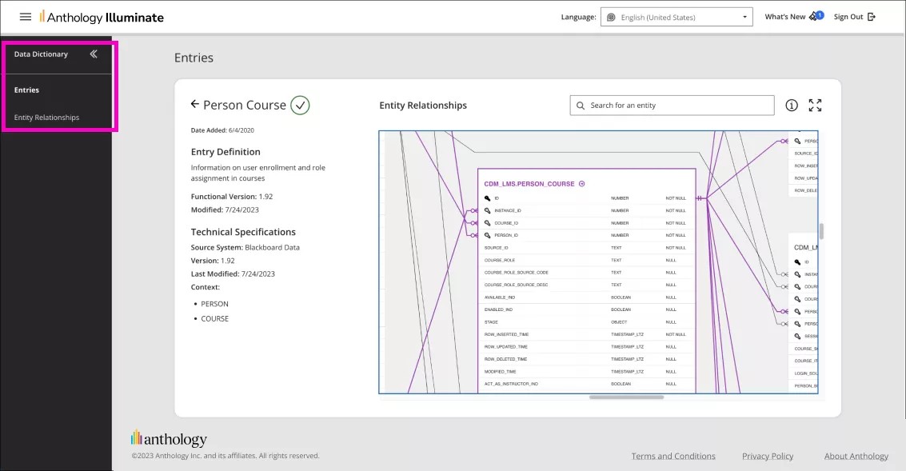The image size is (906, 471).
Task: Click the key icon next to COURSE_ID
Action: 488,222
